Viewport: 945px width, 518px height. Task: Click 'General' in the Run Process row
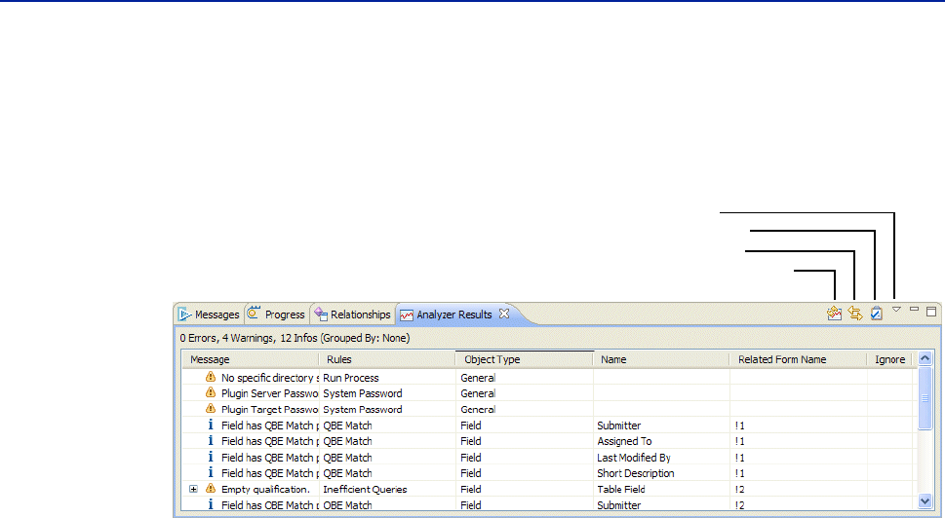coord(478,378)
